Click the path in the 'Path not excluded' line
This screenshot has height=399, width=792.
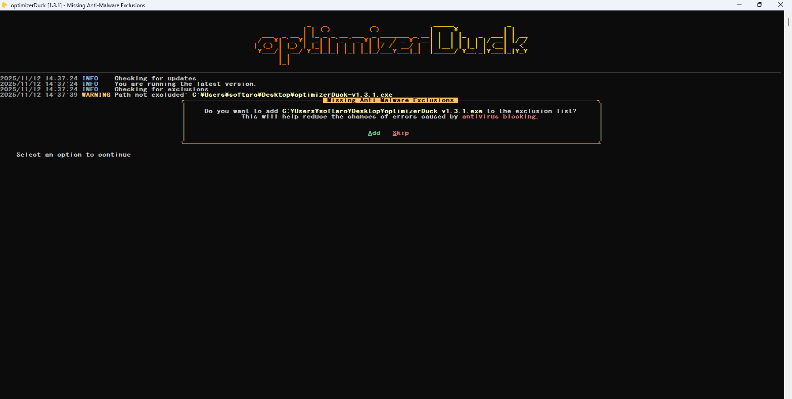click(x=292, y=95)
